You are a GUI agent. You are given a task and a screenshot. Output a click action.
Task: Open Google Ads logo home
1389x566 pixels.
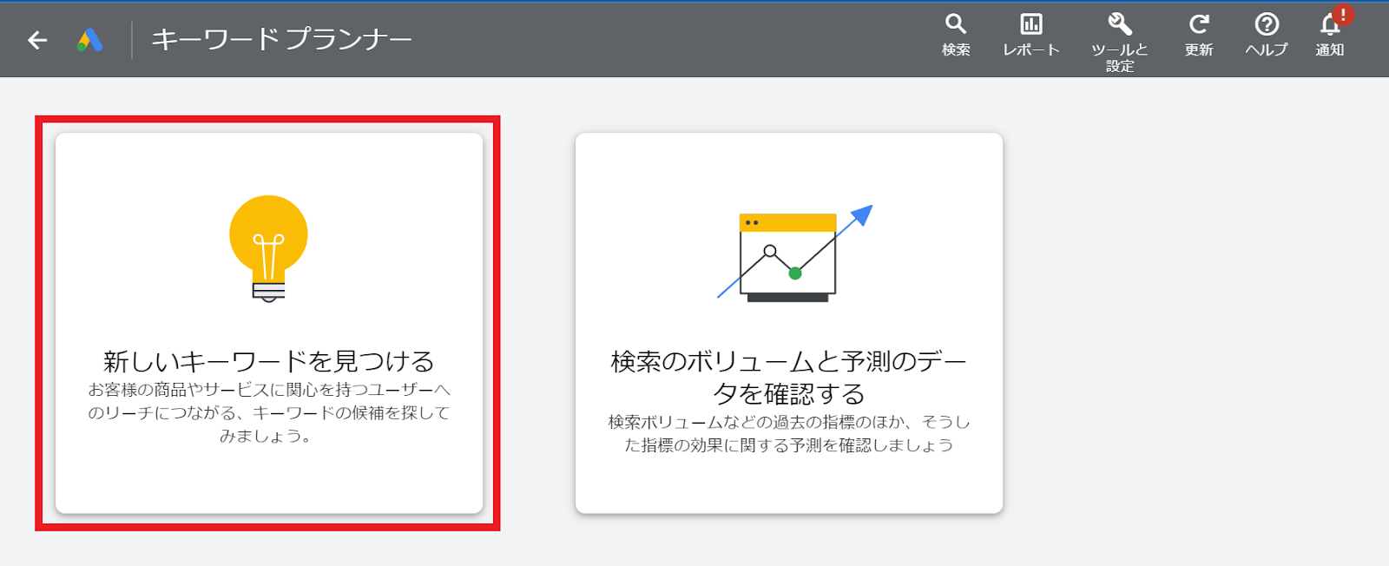tap(90, 40)
